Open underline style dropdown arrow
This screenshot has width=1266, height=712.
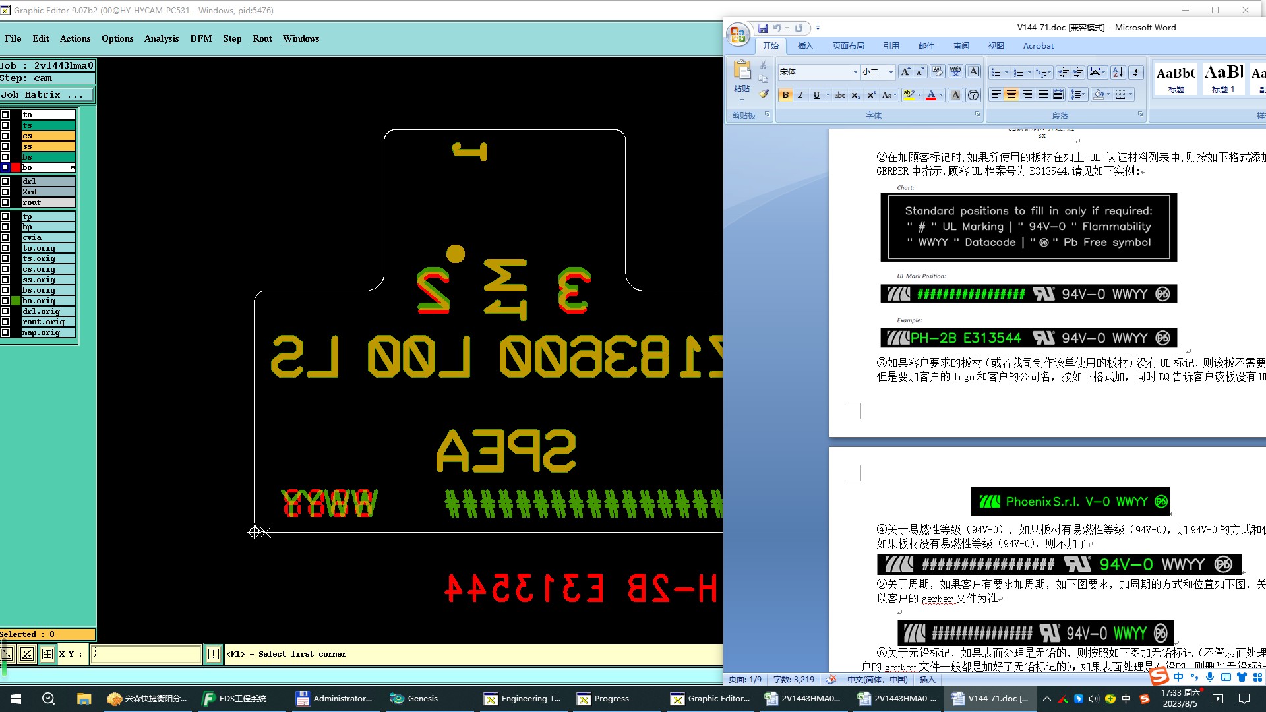click(828, 95)
